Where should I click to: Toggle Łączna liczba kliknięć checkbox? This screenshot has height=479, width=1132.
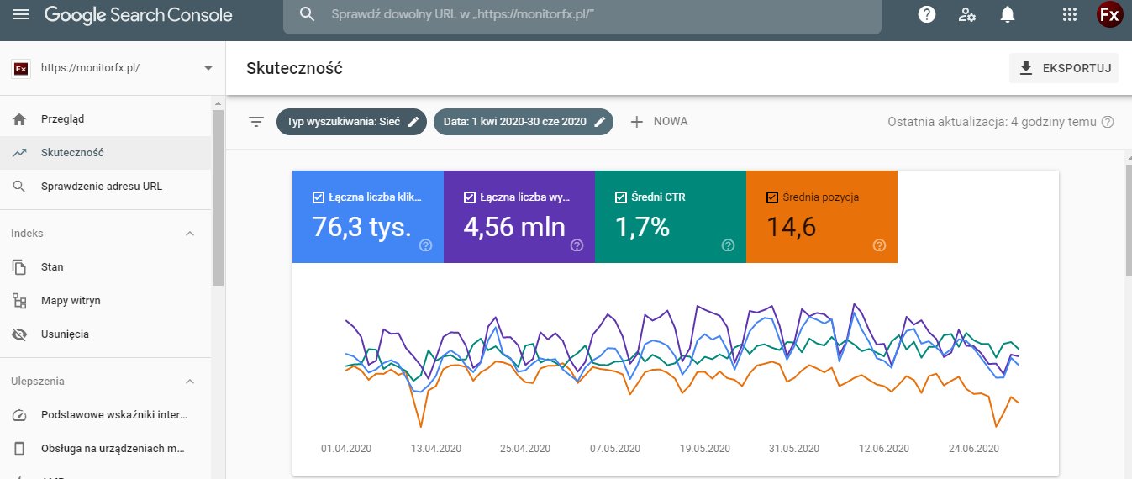click(x=318, y=197)
